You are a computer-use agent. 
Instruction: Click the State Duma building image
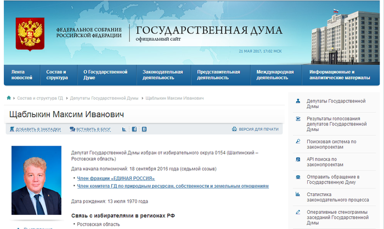click(345, 37)
